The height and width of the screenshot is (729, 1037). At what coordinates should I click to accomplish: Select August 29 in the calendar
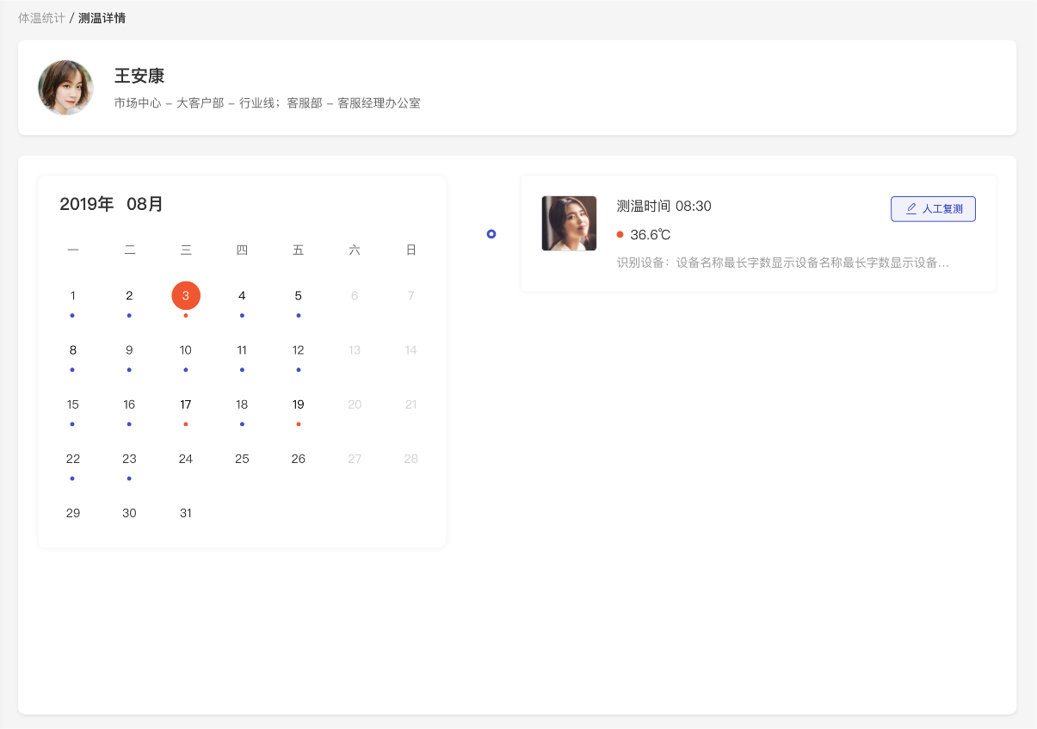pyautogui.click(x=73, y=512)
